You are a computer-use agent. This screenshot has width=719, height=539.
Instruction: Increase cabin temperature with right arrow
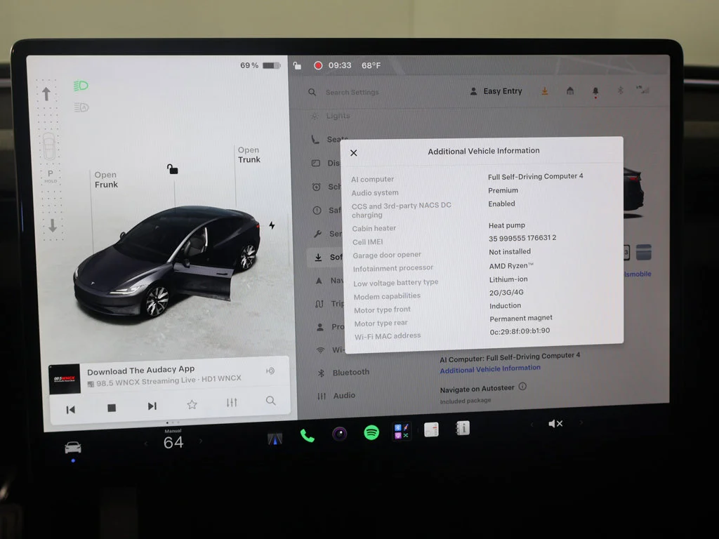(200, 441)
